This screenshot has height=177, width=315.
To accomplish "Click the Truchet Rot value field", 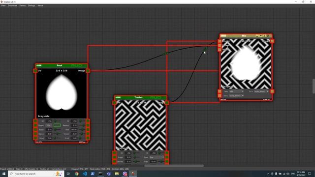I will click(x=153, y=161).
